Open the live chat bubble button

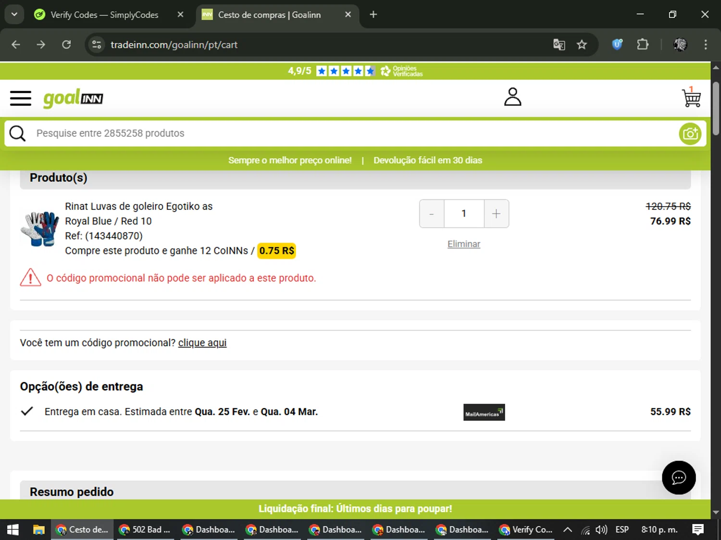point(678,478)
